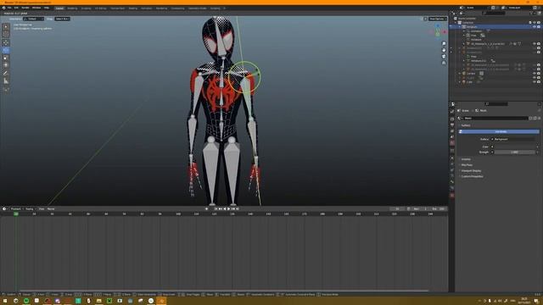
Task: Toggle the Armature row eye icon
Action: (x=535, y=26)
